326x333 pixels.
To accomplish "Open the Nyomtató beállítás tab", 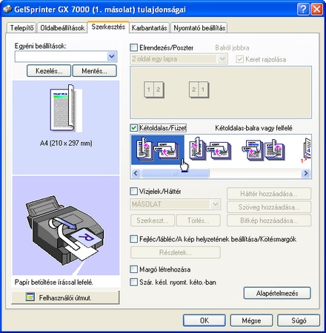I will [199, 28].
